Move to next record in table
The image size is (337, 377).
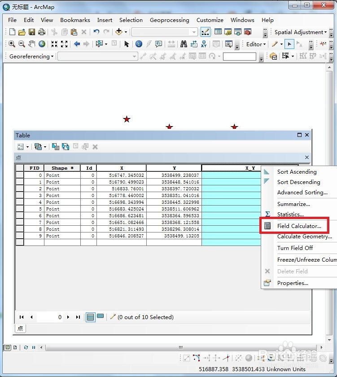pyautogui.click(x=68, y=317)
